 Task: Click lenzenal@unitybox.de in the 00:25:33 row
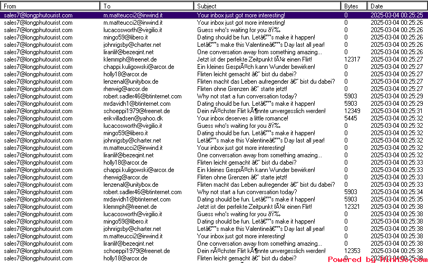pyautogui.click(x=131, y=184)
